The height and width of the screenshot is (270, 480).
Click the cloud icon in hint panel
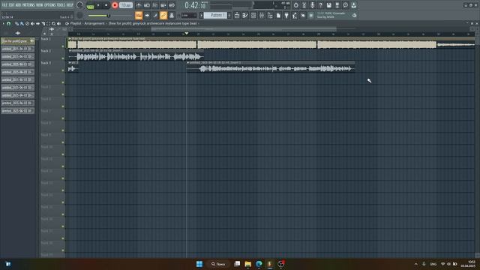pos(354,15)
